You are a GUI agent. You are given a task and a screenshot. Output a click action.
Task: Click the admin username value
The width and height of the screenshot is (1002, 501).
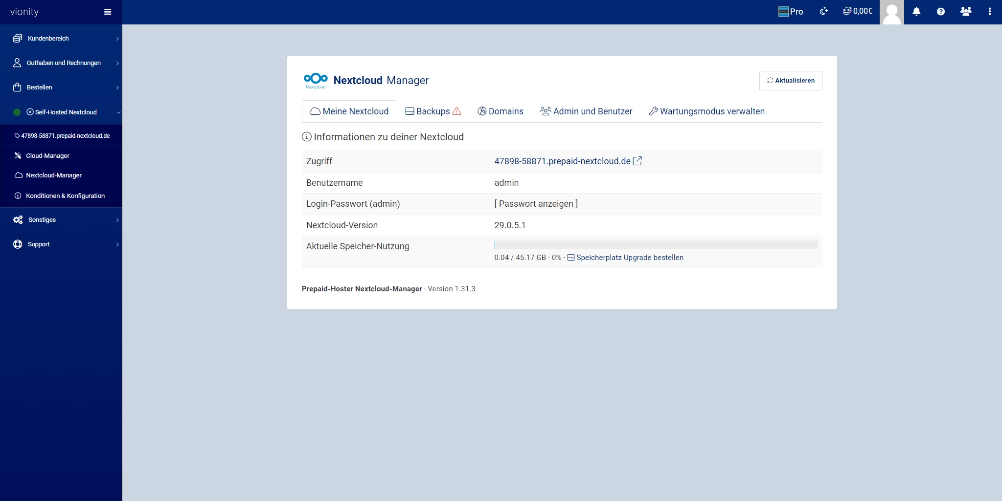coord(506,183)
